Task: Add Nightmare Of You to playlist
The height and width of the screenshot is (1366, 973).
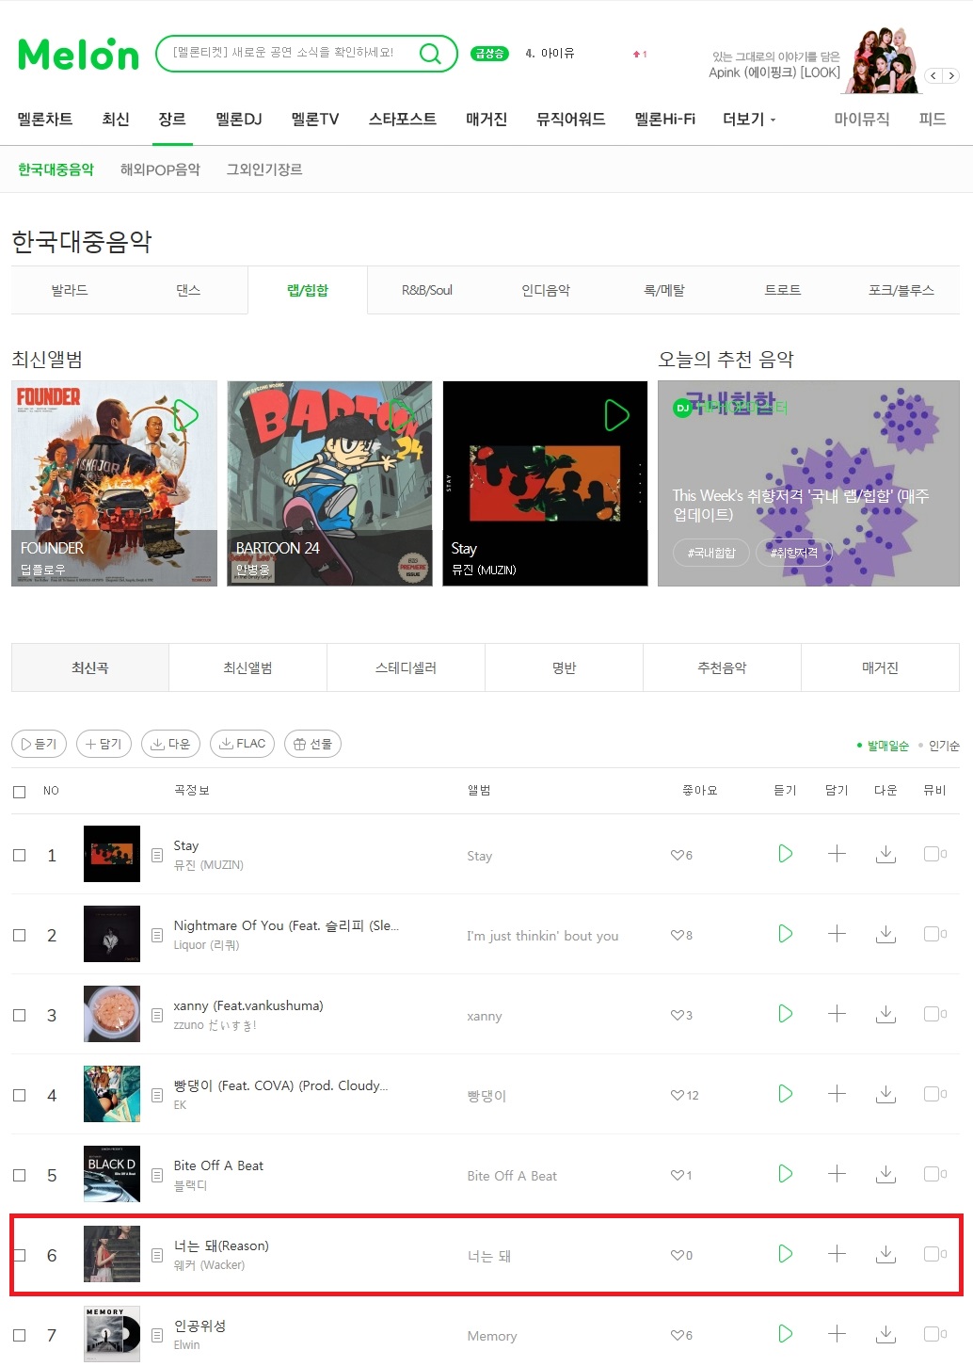Action: [837, 934]
